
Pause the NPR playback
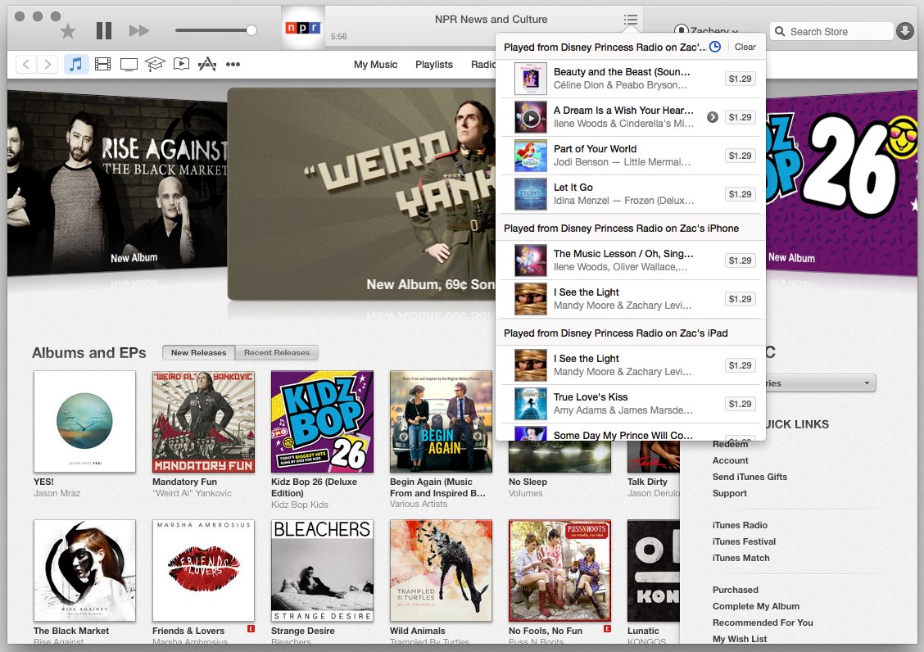pos(104,30)
